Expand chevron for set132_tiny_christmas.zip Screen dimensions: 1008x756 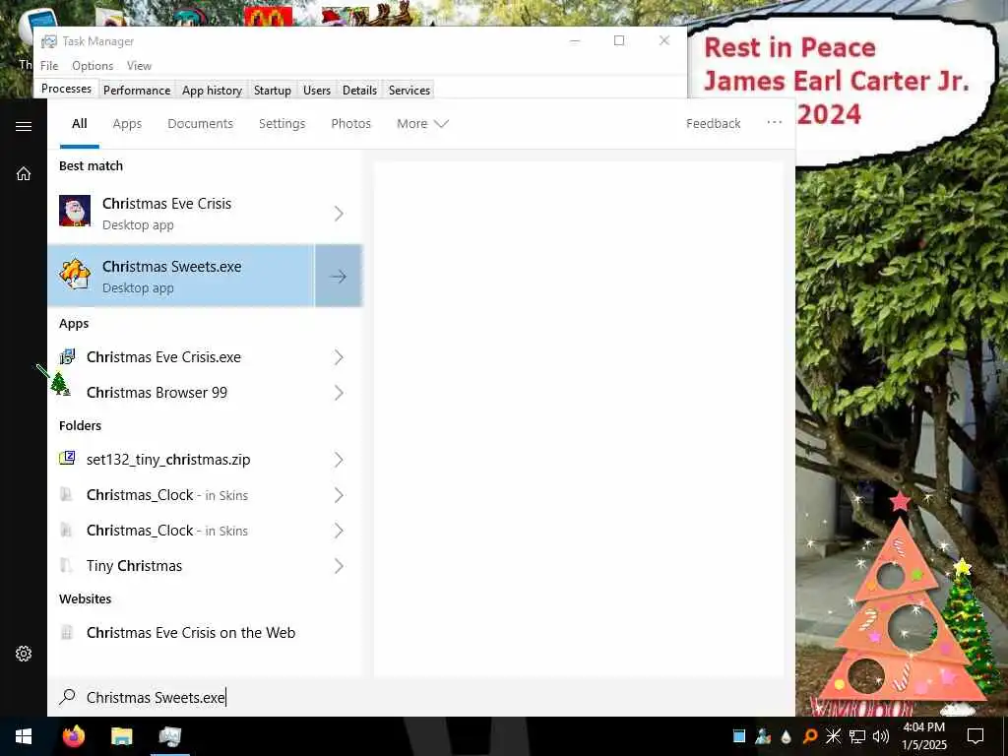339,460
